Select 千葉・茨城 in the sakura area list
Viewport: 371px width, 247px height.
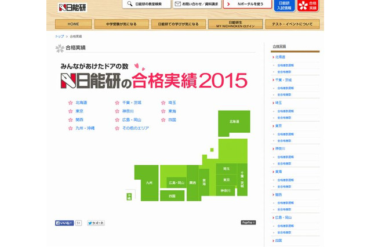(132, 103)
